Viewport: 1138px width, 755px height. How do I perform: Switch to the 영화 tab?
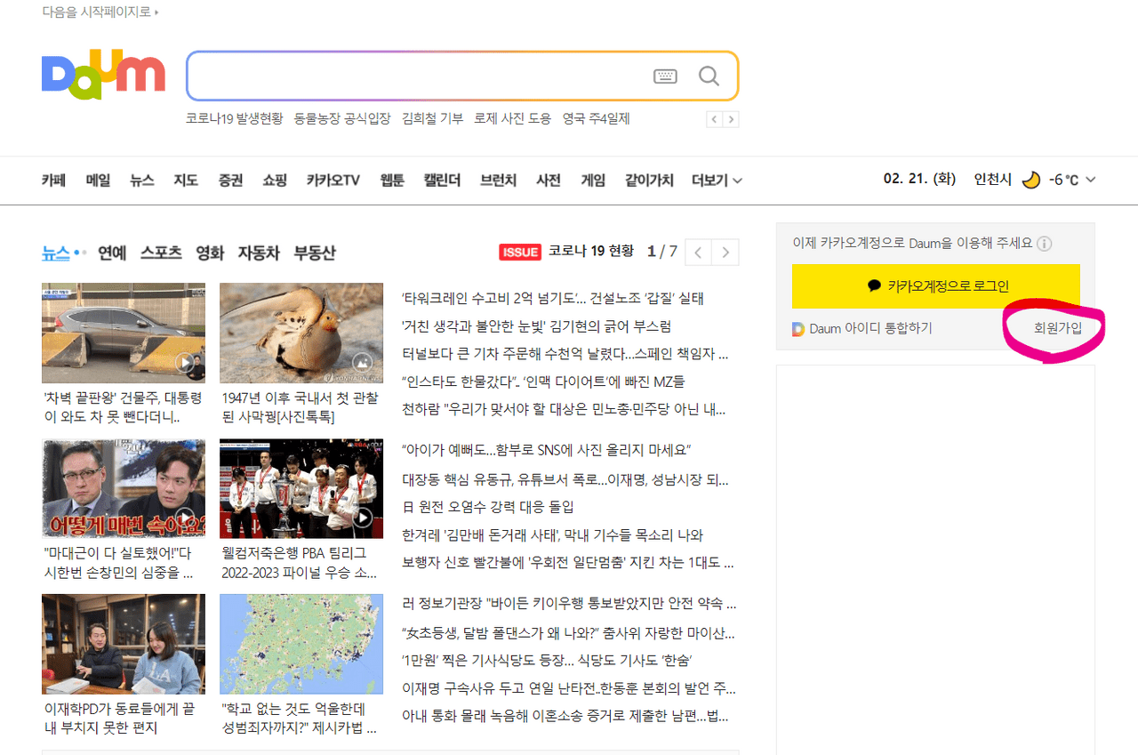point(210,253)
